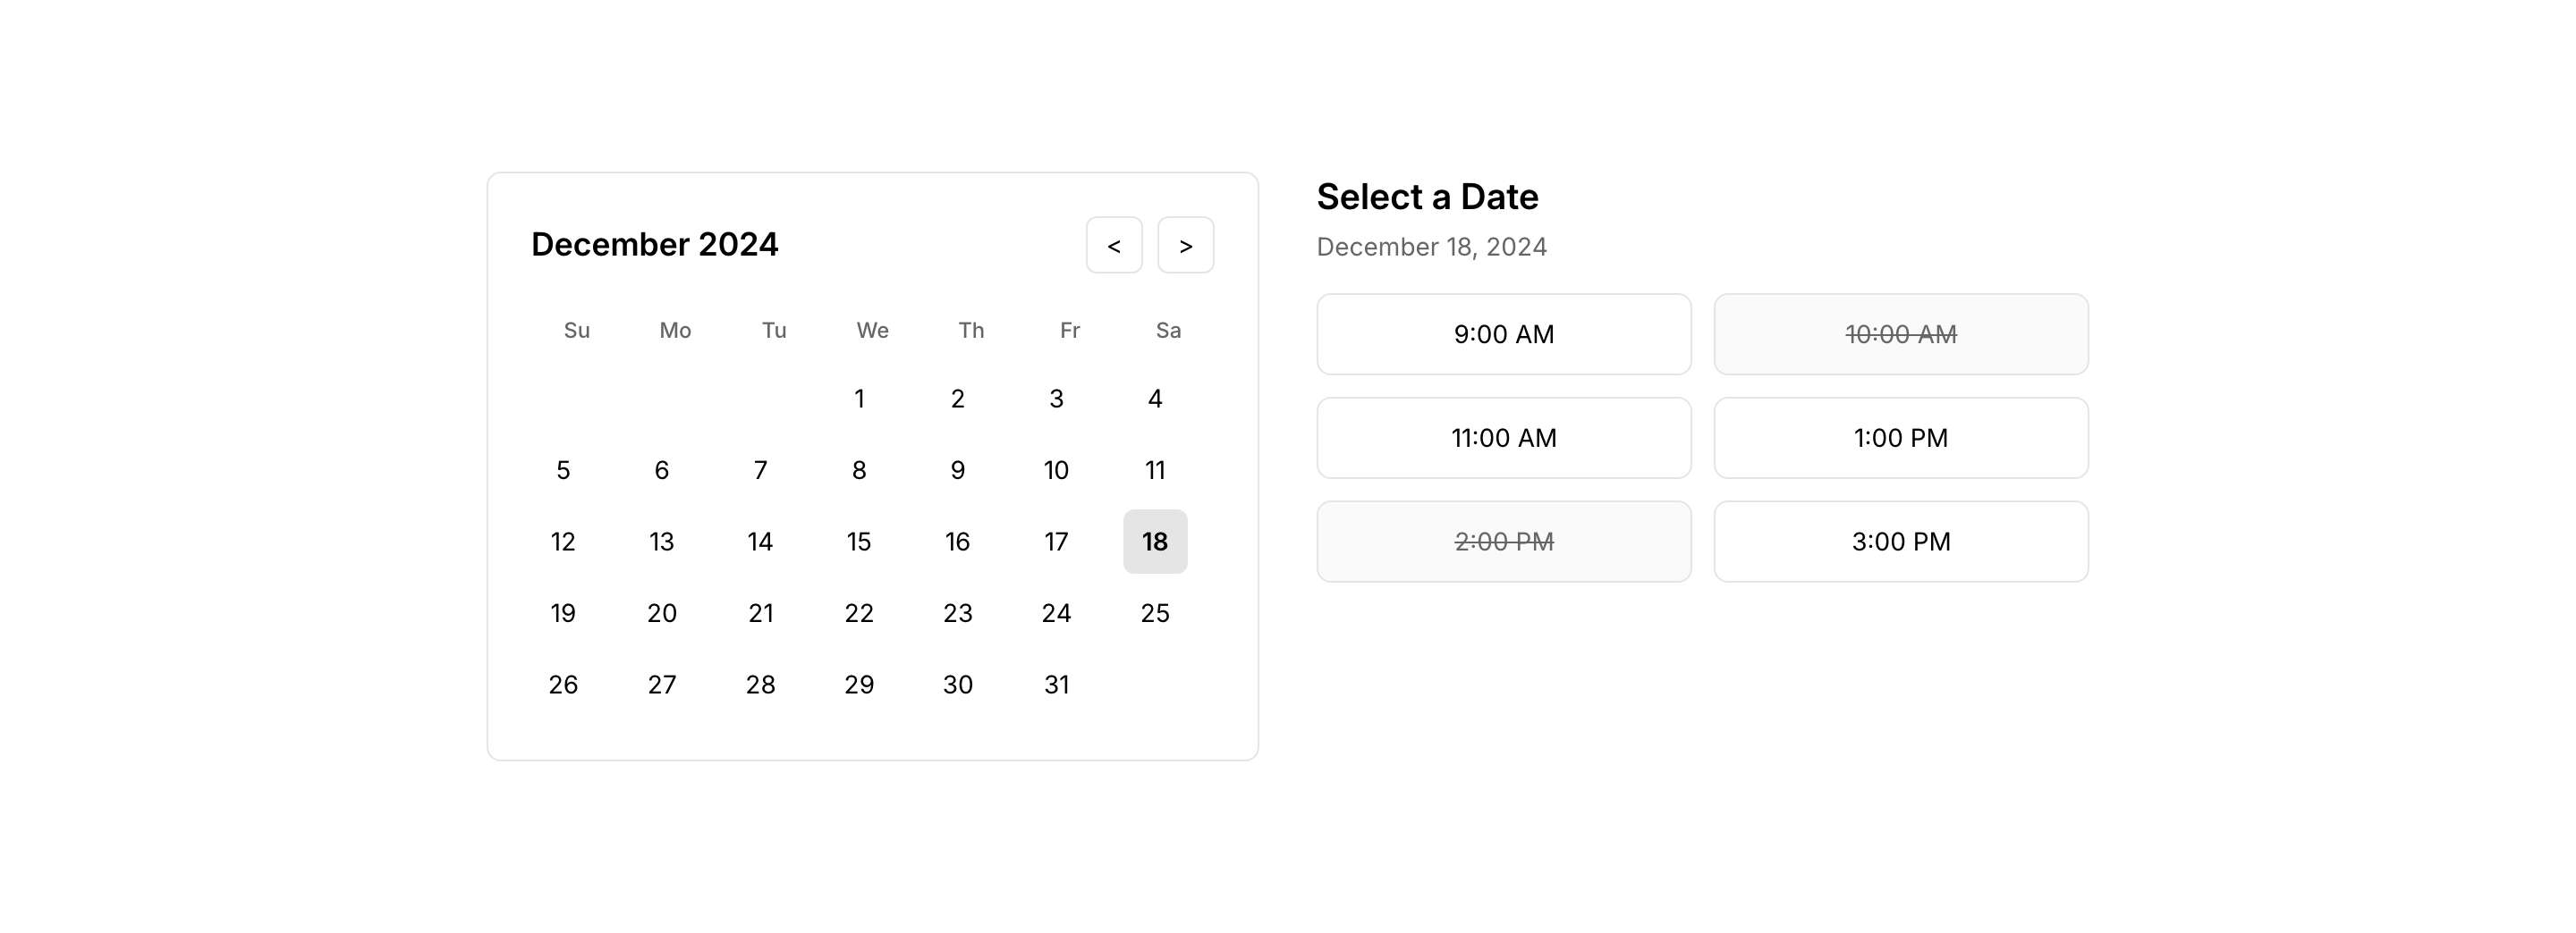Book the 3:00 PM time slot

click(1900, 542)
